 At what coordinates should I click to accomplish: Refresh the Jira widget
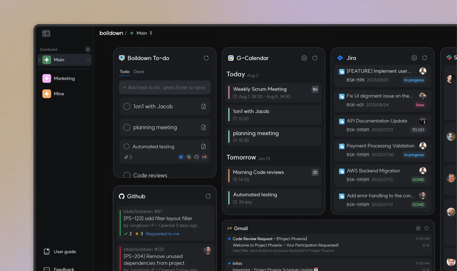point(424,58)
